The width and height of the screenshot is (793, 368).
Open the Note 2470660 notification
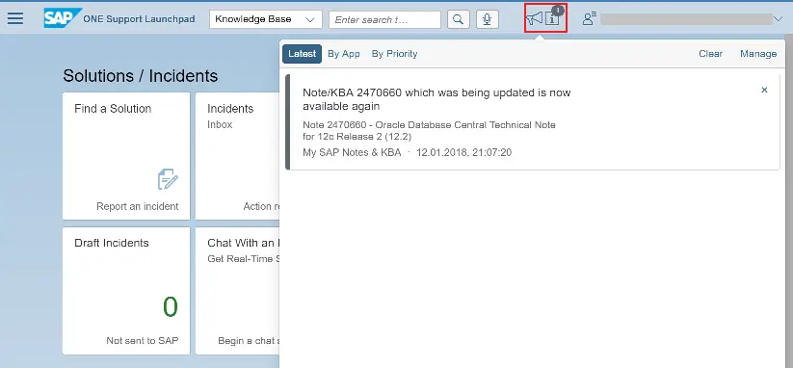click(x=533, y=121)
